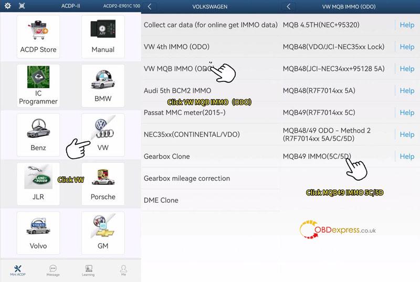Viewport: 420px width, 282px height.
Task: Open the JLR Land Rover tile
Action: [x=38, y=184]
